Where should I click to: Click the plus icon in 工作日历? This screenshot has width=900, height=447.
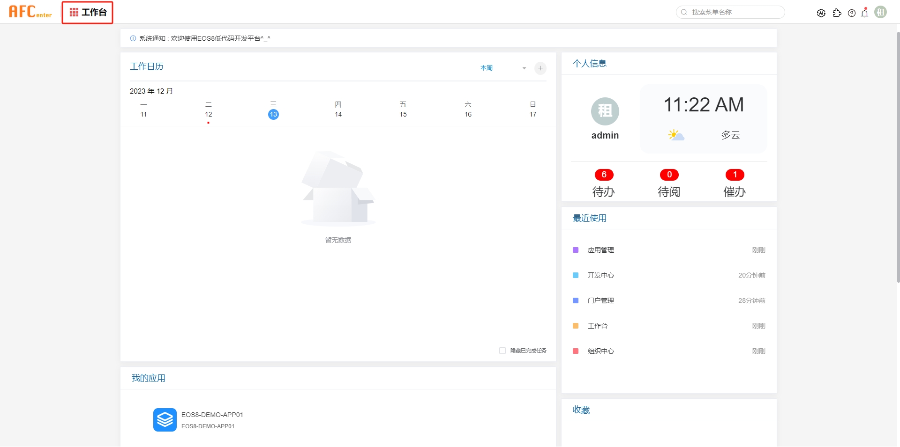point(540,68)
